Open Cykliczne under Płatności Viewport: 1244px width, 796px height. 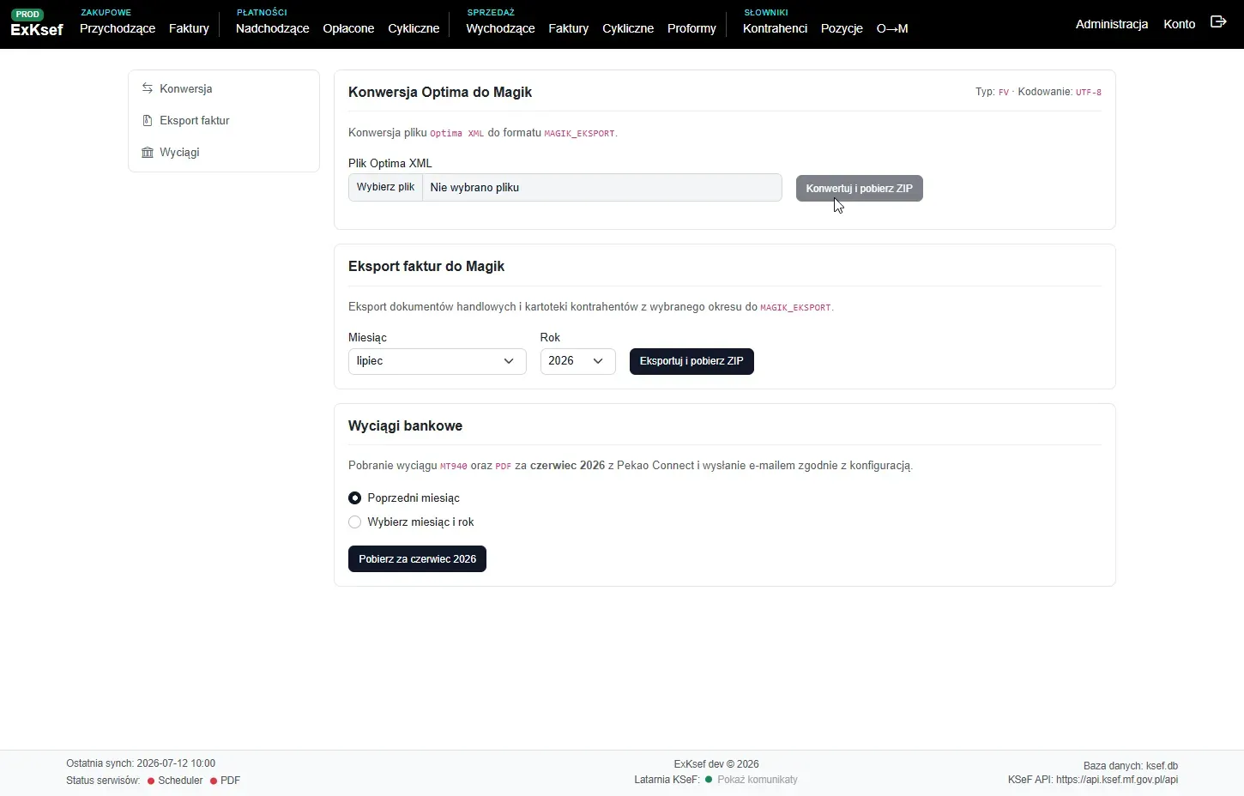point(414,28)
